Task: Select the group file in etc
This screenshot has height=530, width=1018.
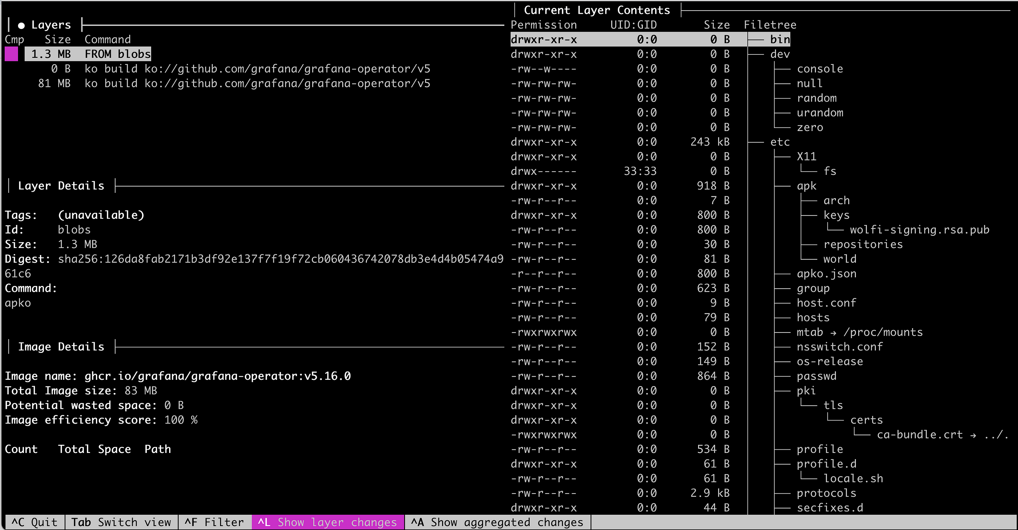Action: pos(813,288)
